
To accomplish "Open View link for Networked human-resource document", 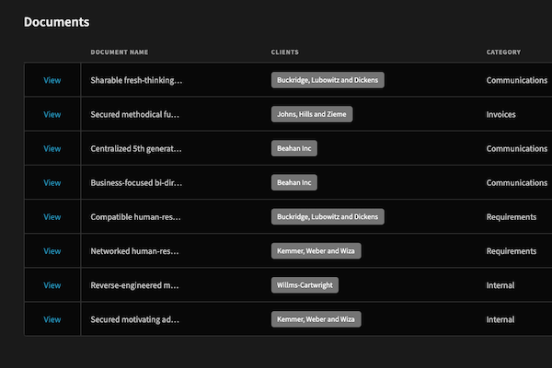I will 52,251.
